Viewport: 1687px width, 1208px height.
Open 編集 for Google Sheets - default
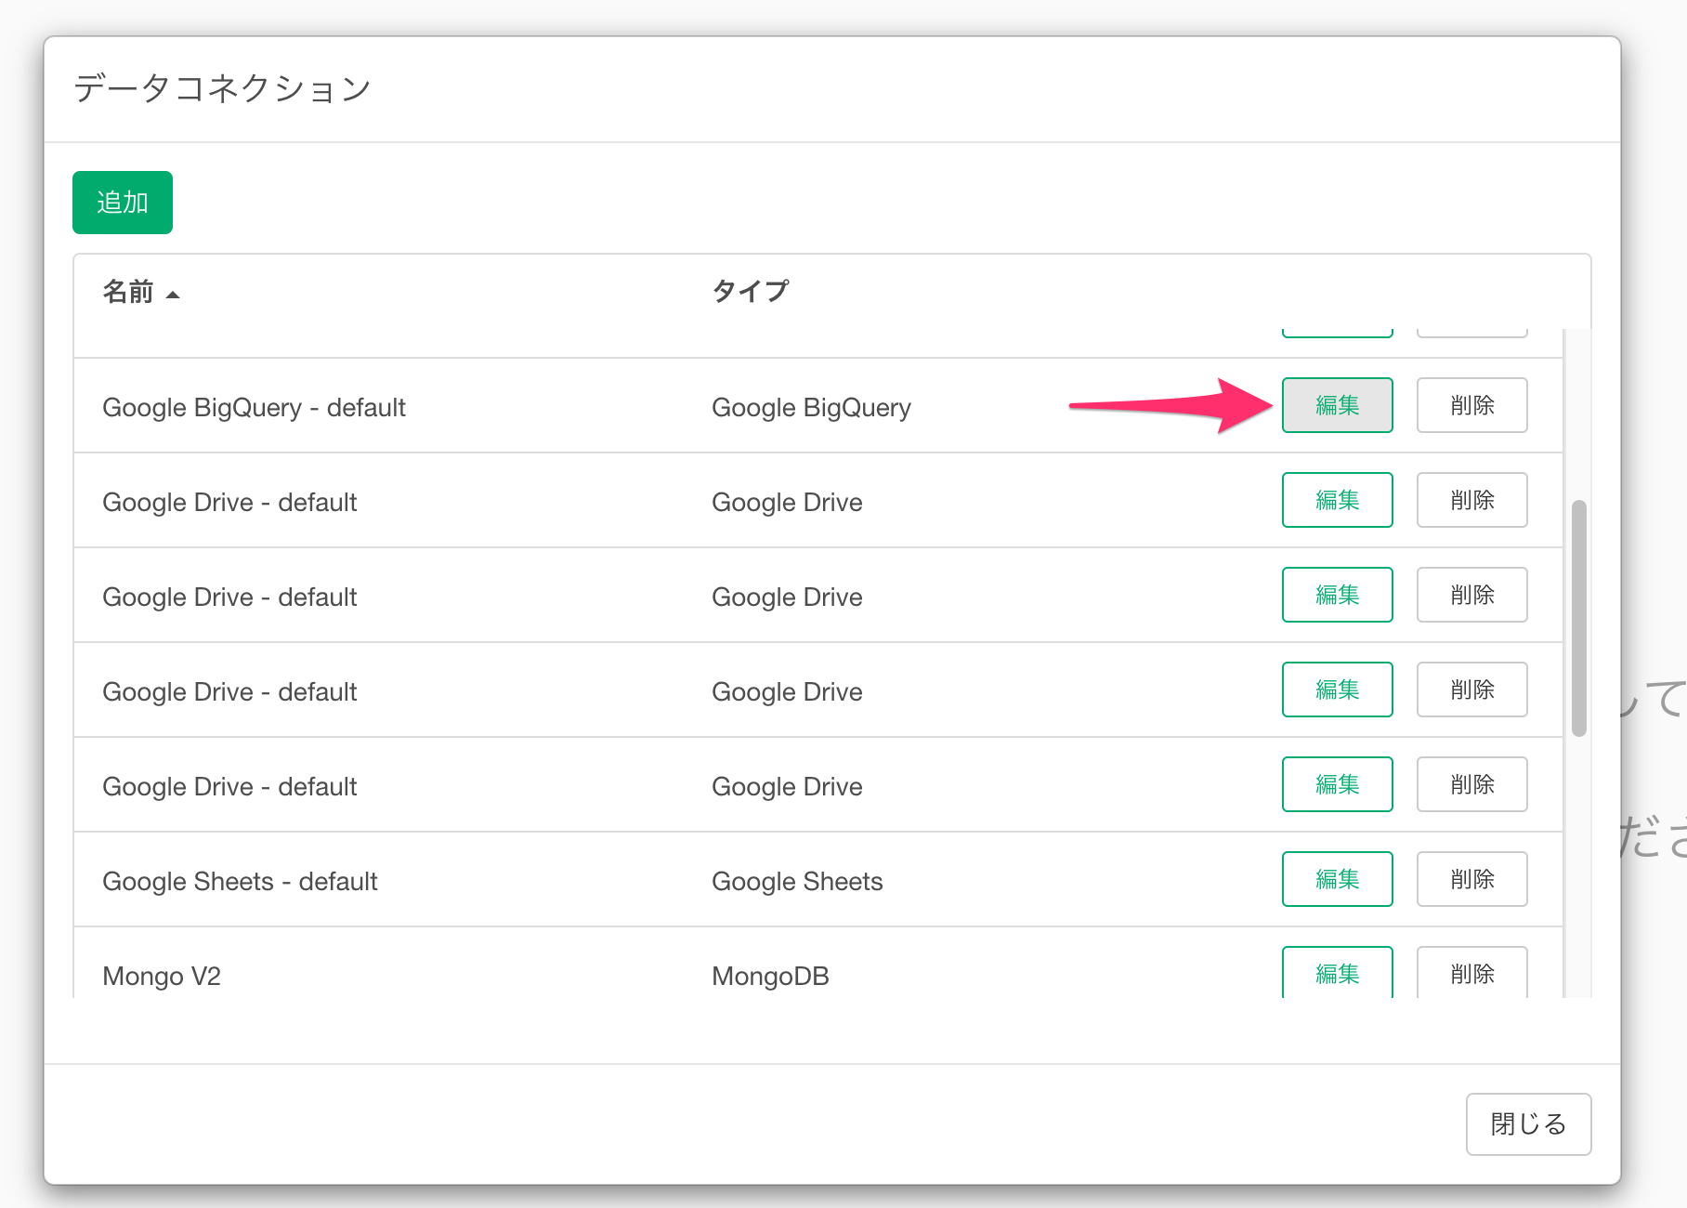pyautogui.click(x=1338, y=879)
